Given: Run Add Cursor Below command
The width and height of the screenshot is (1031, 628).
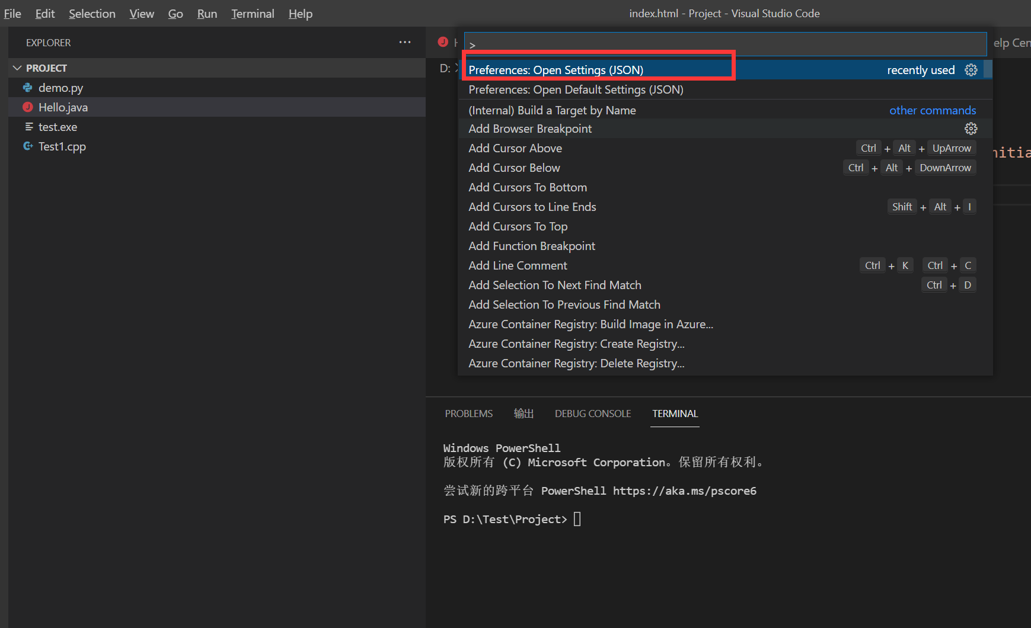Looking at the screenshot, I should pyautogui.click(x=726, y=168).
